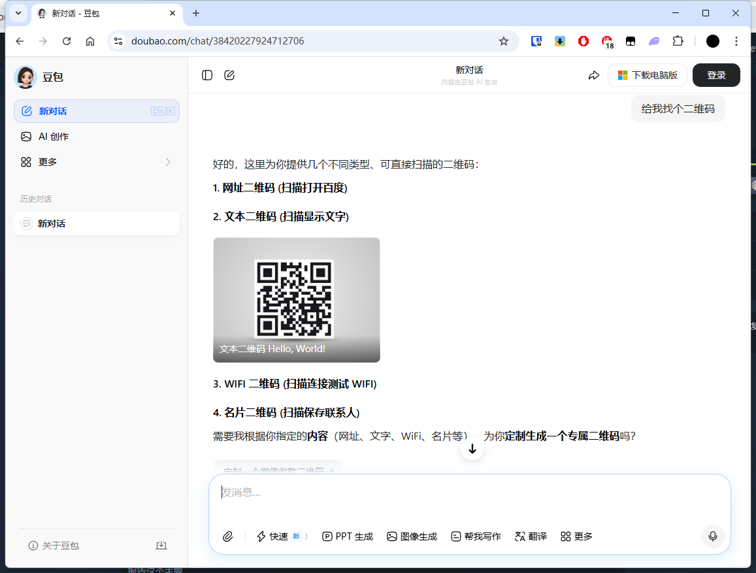Open 更多 tools in the input toolbar
Viewport: 756px width, 573px height.
pyautogui.click(x=576, y=536)
